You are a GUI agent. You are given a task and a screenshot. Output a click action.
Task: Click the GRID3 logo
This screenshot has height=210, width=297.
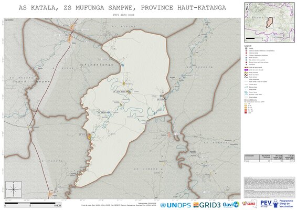point(207,205)
